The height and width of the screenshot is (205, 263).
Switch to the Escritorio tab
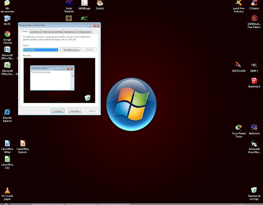(x=35, y=32)
